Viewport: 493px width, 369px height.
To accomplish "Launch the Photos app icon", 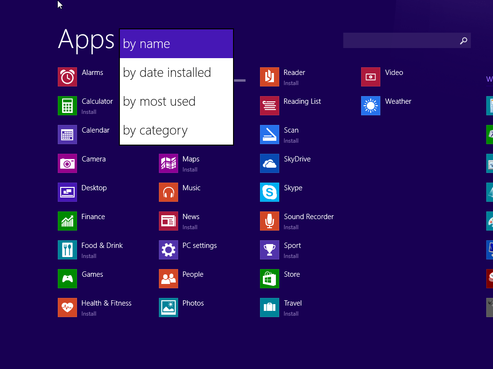I will [x=169, y=308].
